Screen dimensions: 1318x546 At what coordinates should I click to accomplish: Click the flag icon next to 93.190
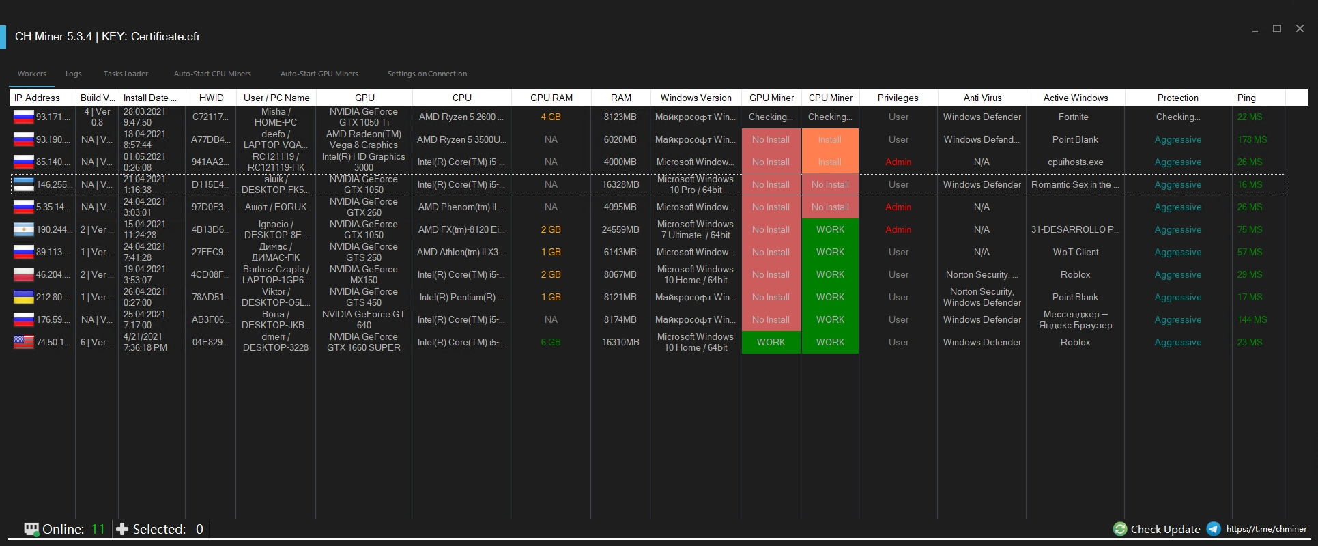click(x=24, y=139)
